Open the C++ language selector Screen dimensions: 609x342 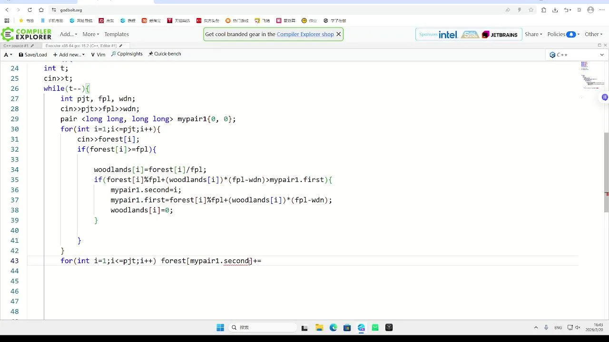click(x=576, y=55)
